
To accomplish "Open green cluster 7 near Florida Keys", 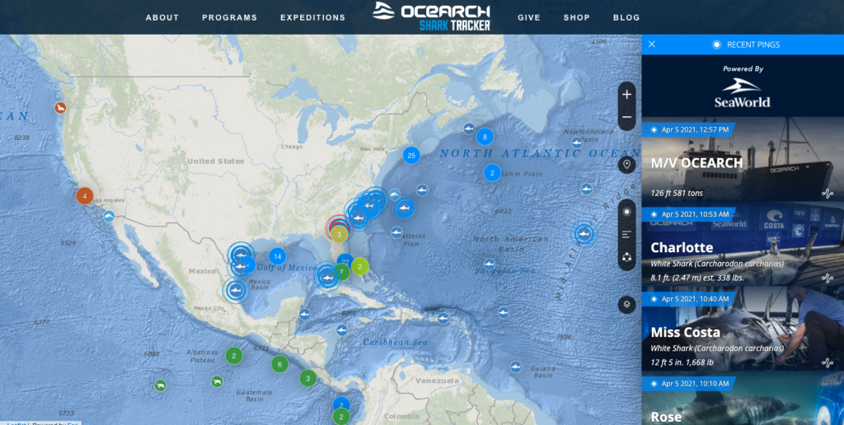I will tap(341, 272).
